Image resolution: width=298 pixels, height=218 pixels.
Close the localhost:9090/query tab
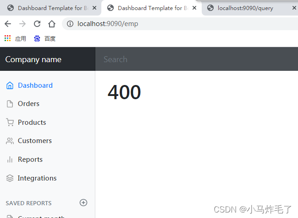[294, 8]
